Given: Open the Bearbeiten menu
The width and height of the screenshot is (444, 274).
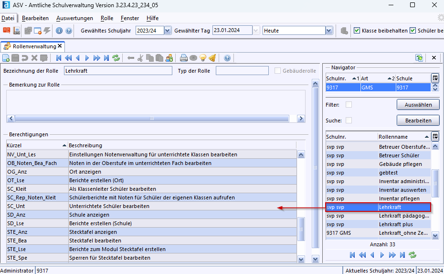Looking at the screenshot, I should pyautogui.click(x=35, y=18).
